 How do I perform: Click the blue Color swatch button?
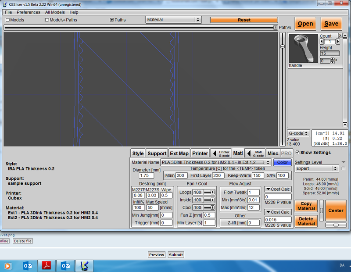[x=282, y=162]
